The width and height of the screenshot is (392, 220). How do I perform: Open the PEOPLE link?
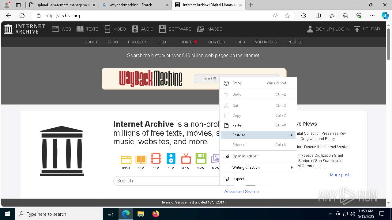tap(295, 42)
